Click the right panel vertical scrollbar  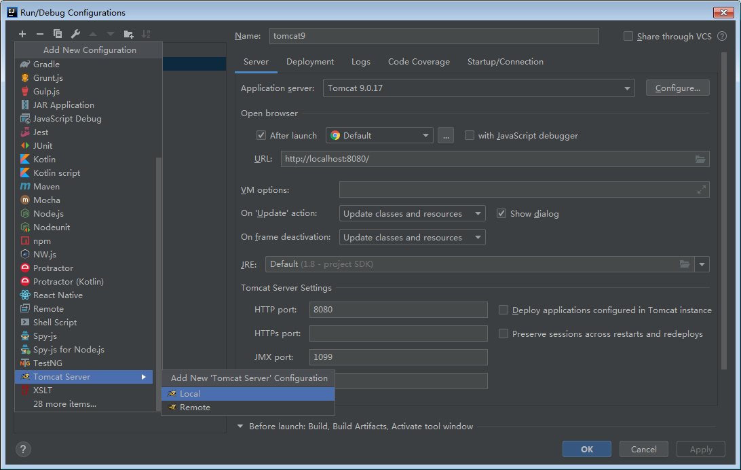point(723,211)
